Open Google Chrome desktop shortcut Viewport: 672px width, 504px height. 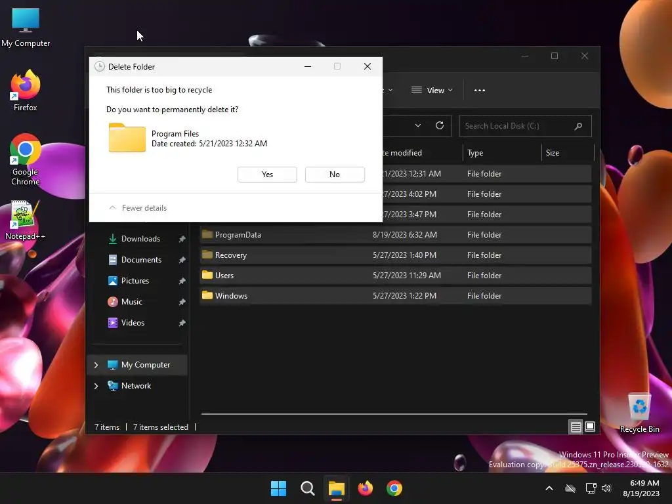click(x=26, y=159)
